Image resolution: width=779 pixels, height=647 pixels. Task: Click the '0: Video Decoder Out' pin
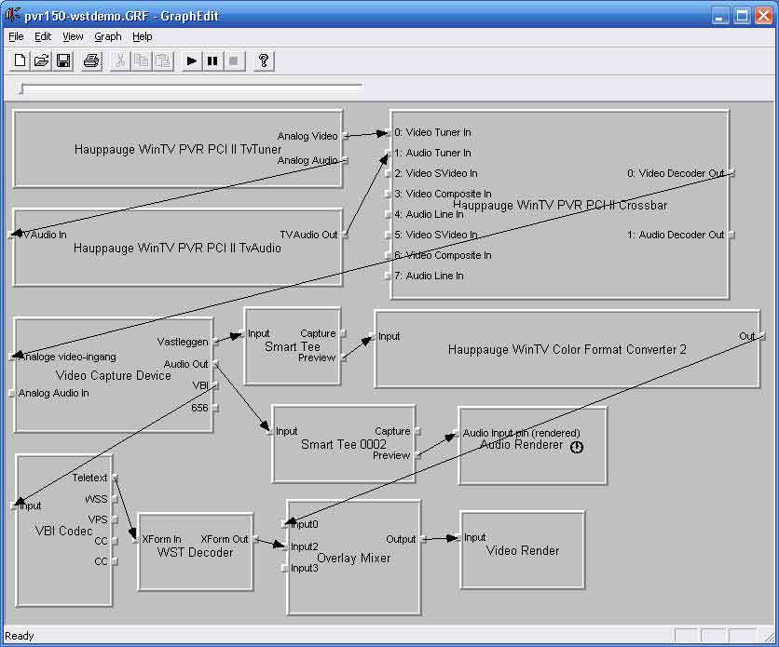731,173
